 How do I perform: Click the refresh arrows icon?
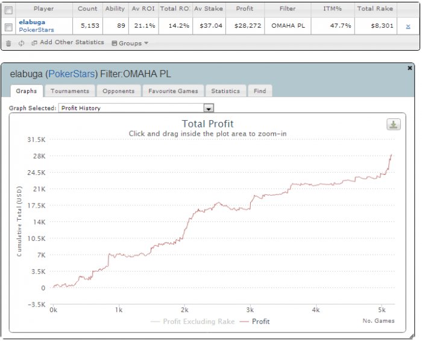point(21,43)
